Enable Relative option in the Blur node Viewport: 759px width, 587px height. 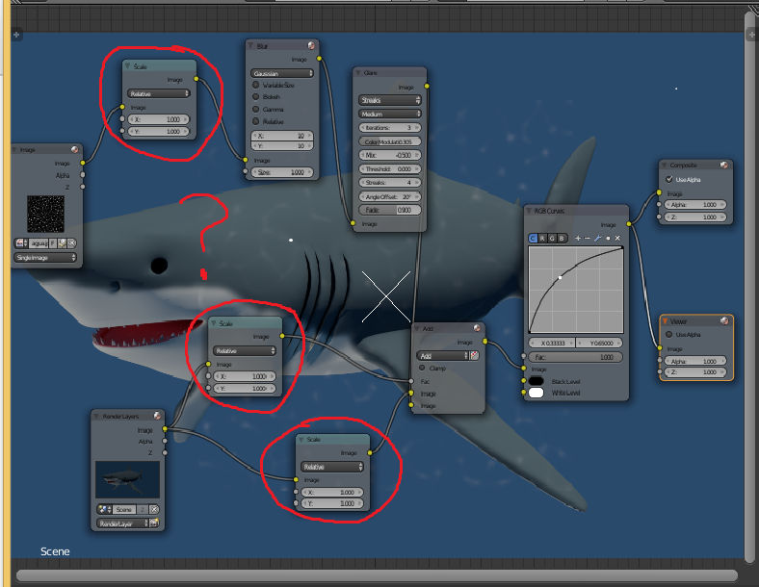pyautogui.click(x=256, y=121)
